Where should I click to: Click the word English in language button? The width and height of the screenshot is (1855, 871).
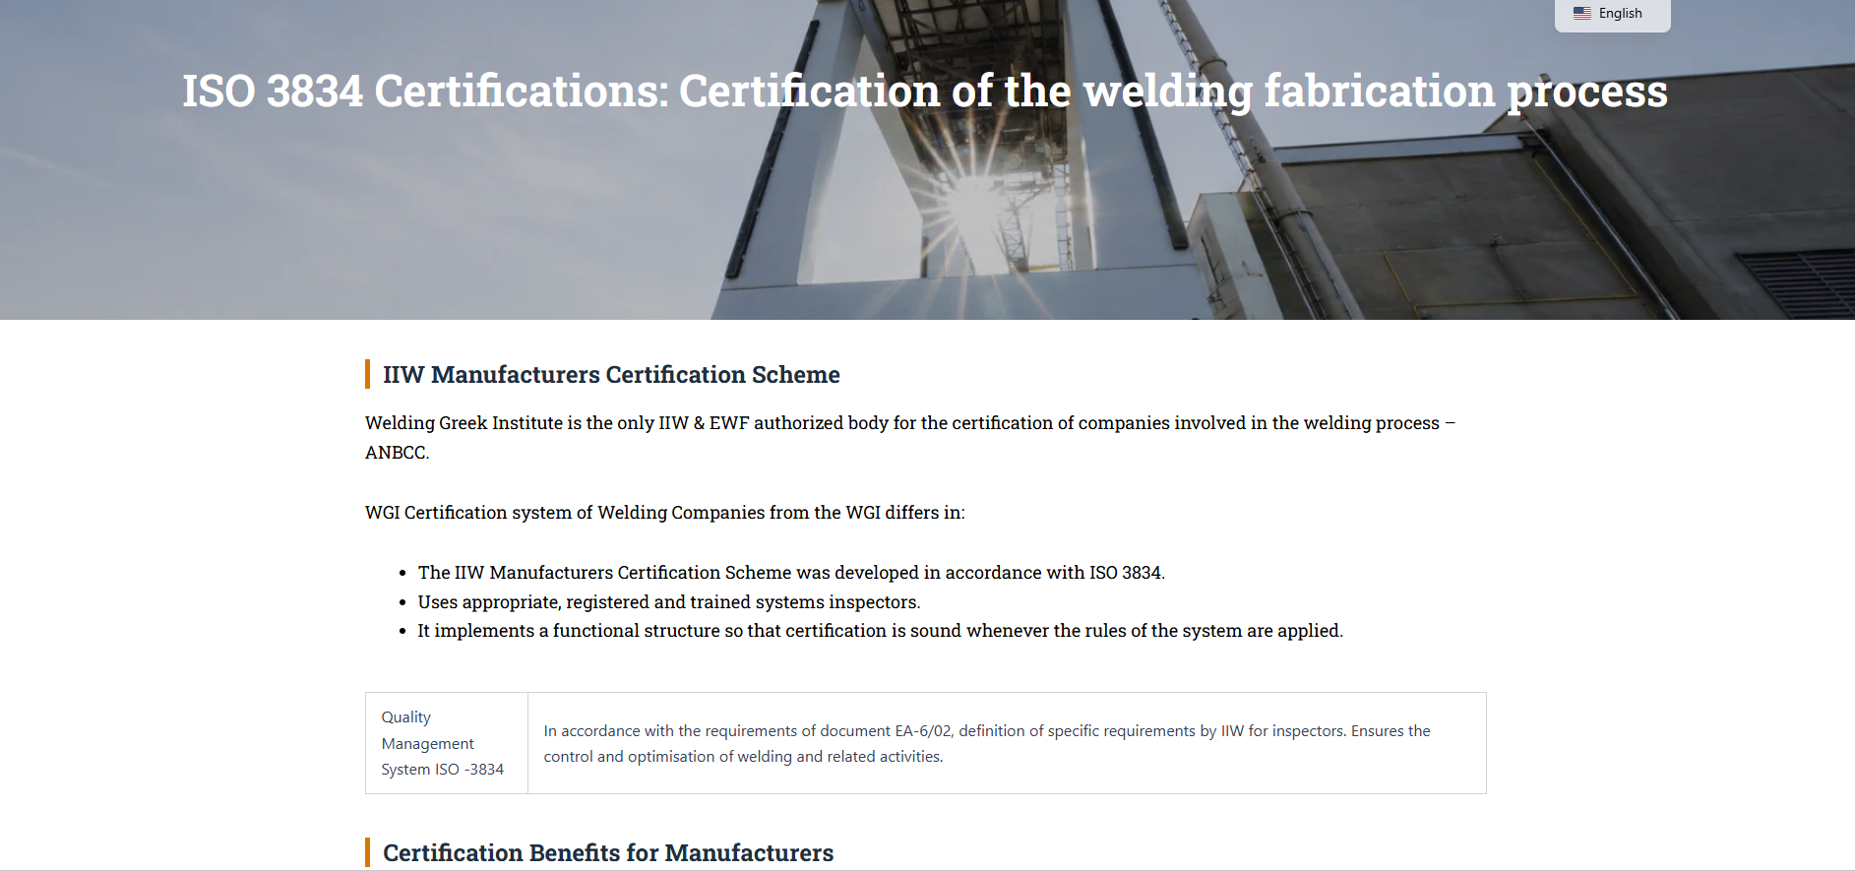1620,14
